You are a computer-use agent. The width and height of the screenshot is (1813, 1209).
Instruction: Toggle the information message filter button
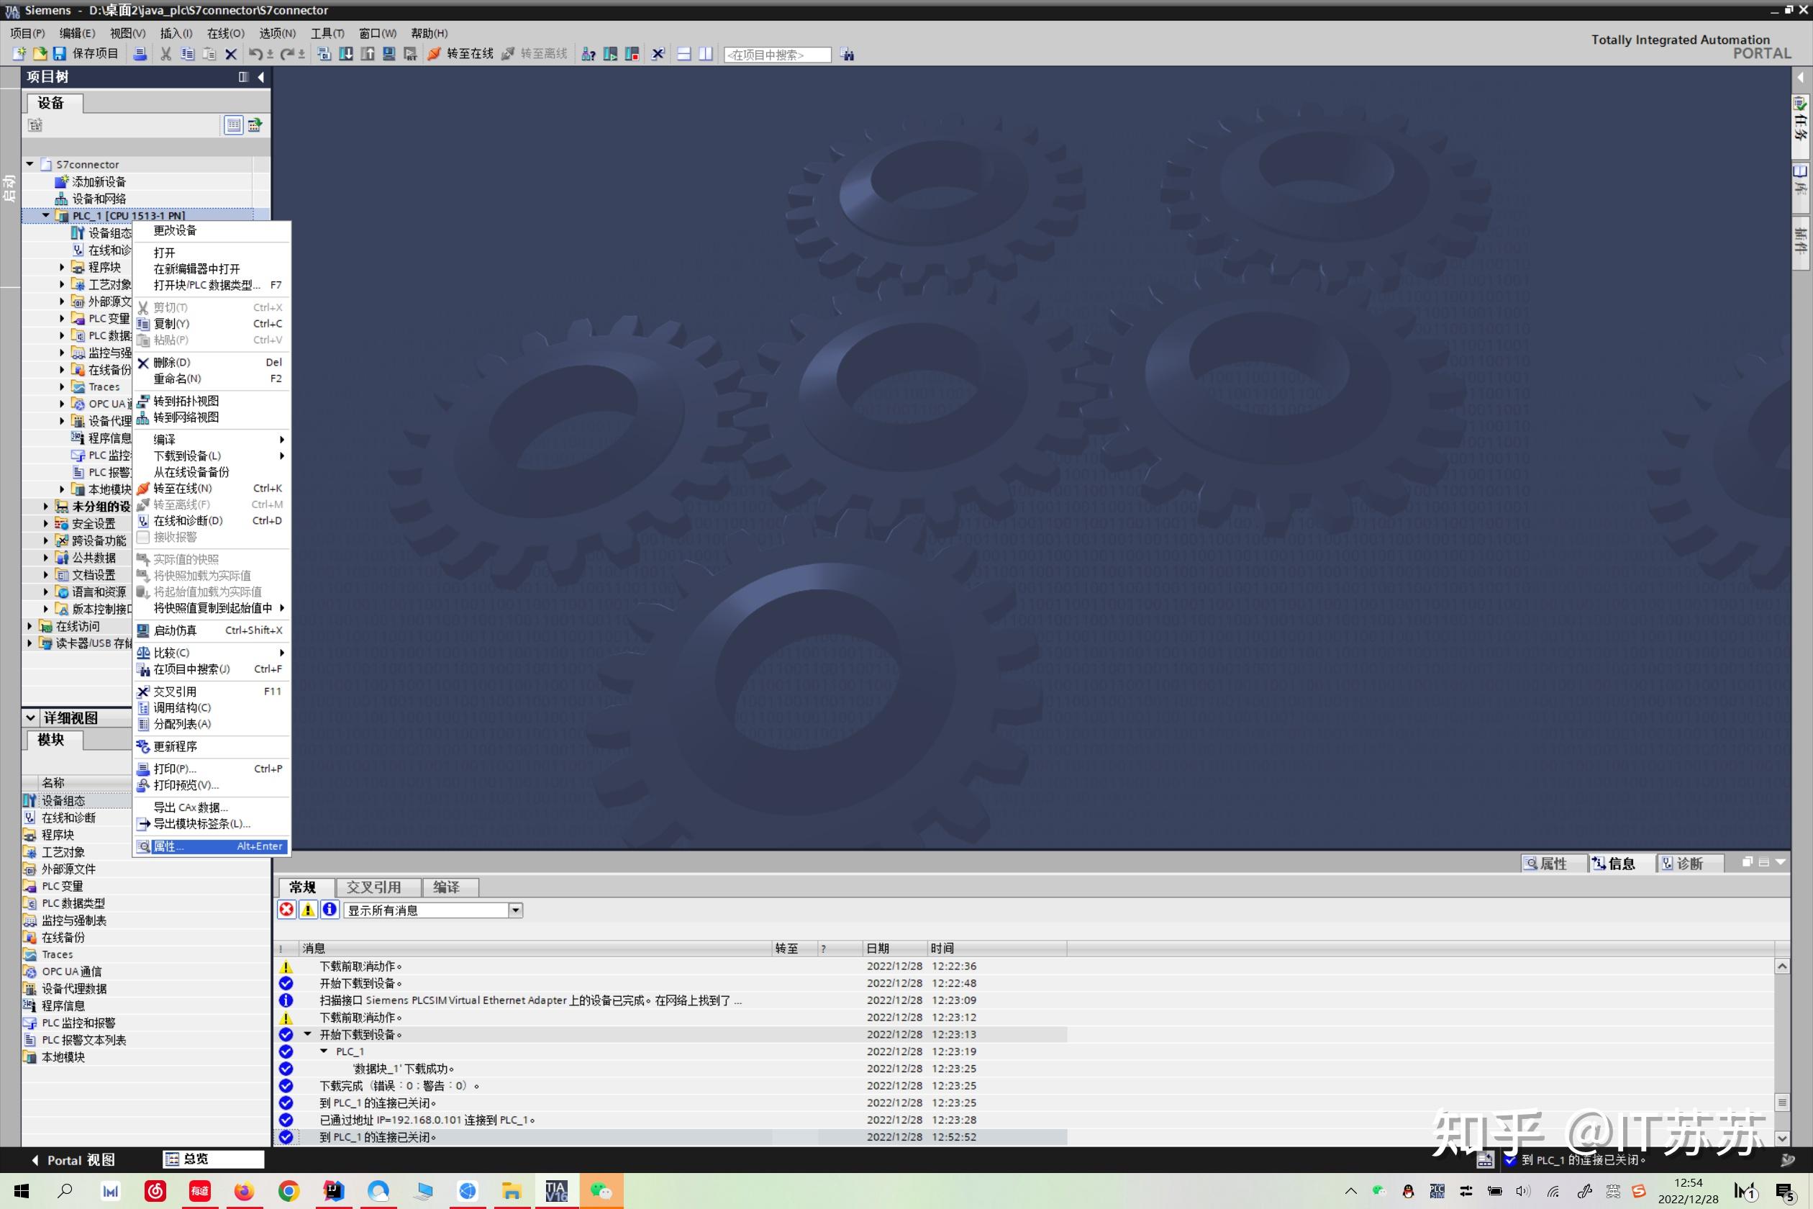tap(330, 910)
